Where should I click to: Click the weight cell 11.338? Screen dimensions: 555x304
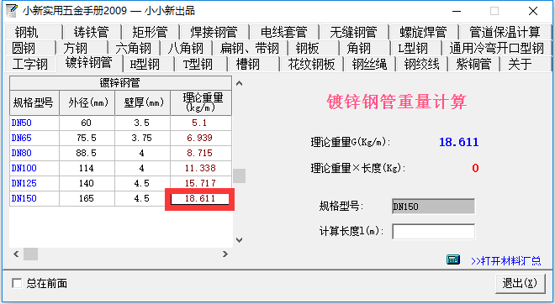201,168
